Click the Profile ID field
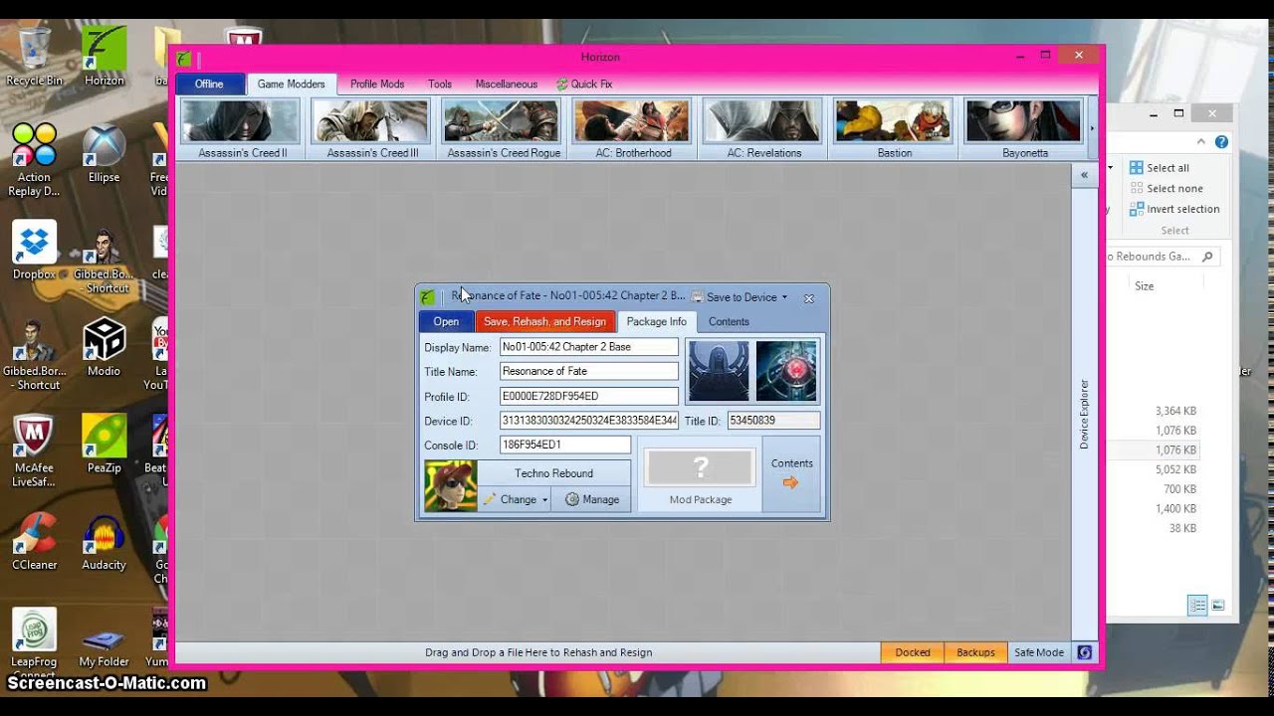Image resolution: width=1274 pixels, height=716 pixels. pyautogui.click(x=589, y=396)
